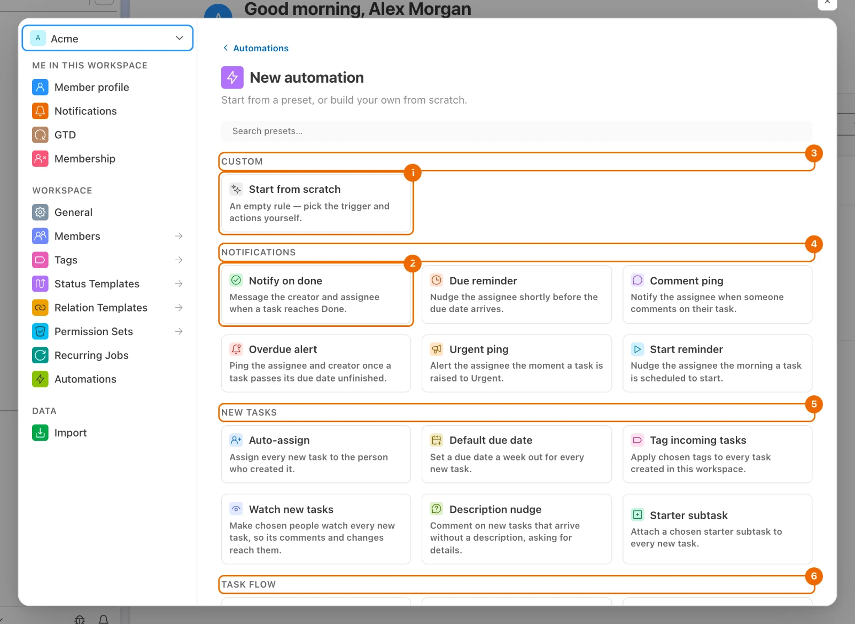
Task: Click the Start from scratch sparkle icon
Action: (236, 189)
